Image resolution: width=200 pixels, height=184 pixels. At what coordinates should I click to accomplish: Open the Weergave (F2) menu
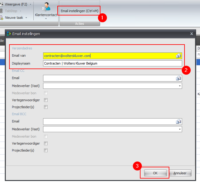(16, 4)
